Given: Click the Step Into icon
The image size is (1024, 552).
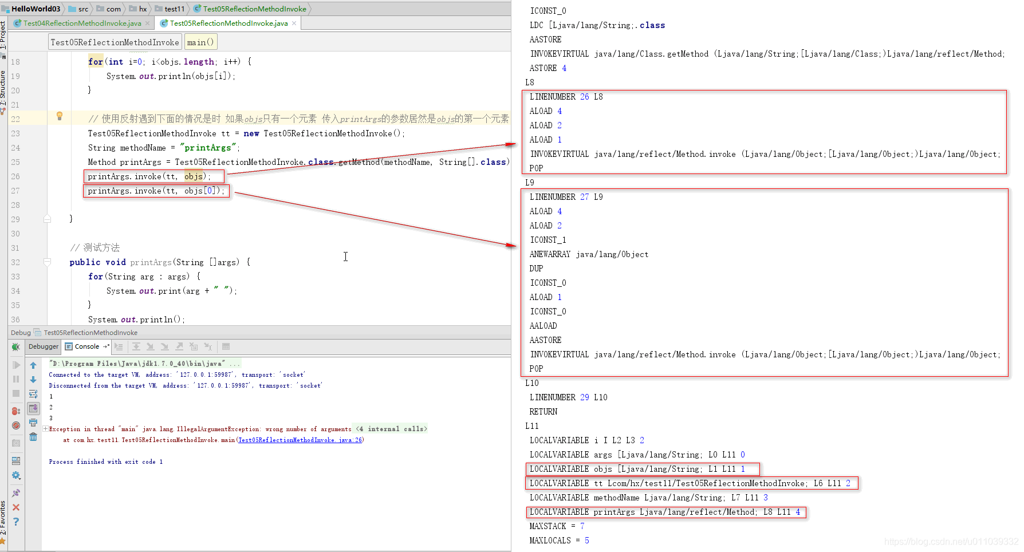Looking at the screenshot, I should click(x=151, y=346).
